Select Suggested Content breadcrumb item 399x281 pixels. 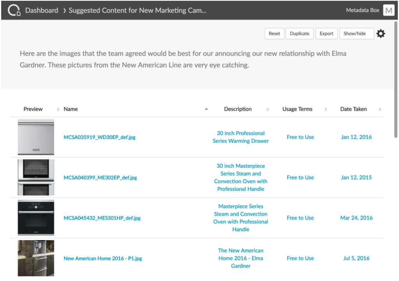pos(137,10)
